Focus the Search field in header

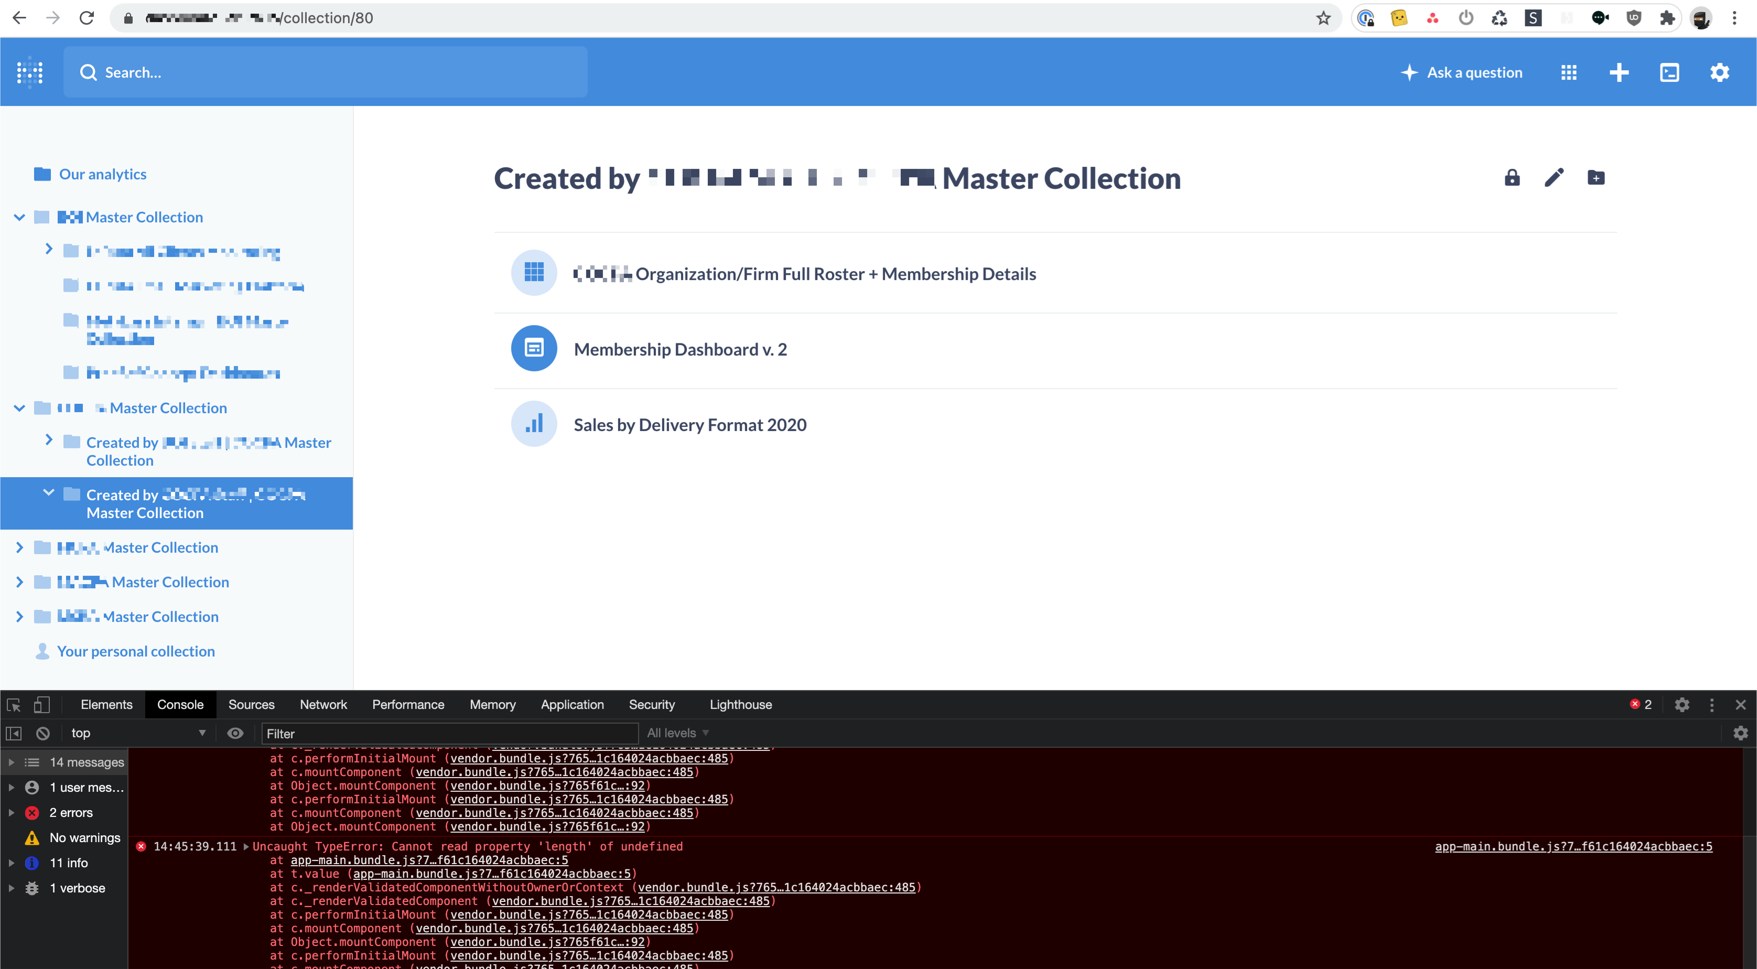(x=326, y=72)
